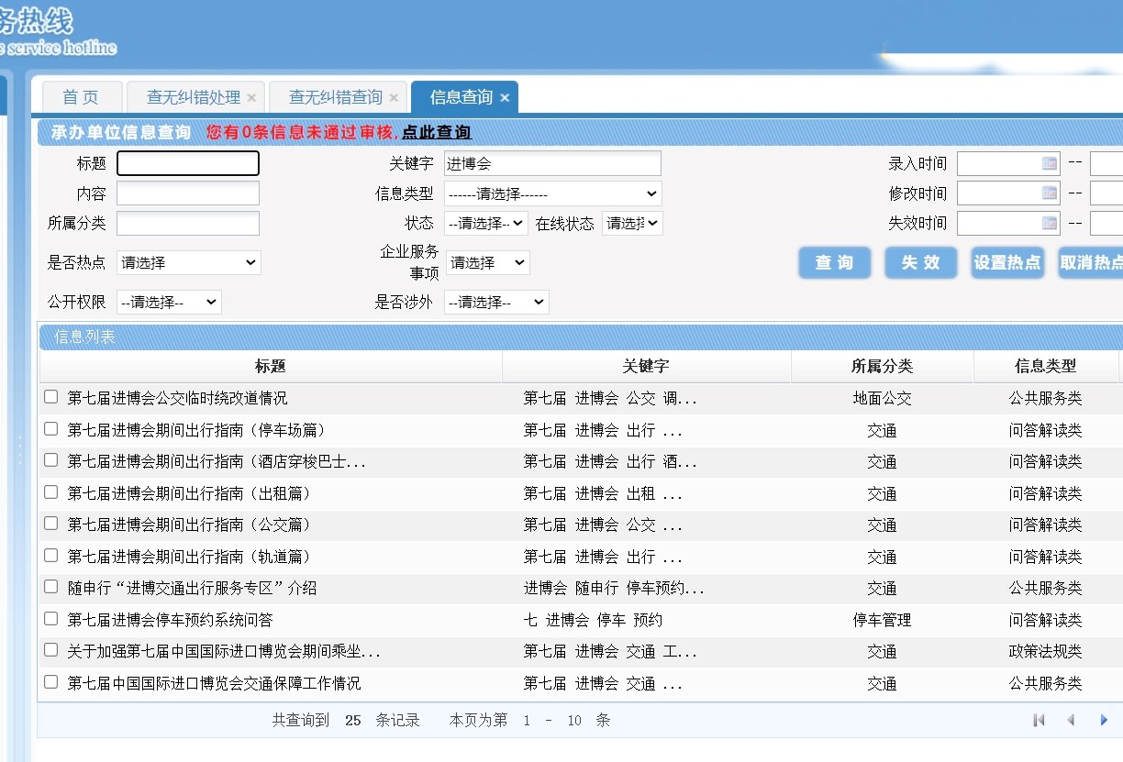Go to previous page of results
The width and height of the screenshot is (1123, 762).
pos(1071,721)
